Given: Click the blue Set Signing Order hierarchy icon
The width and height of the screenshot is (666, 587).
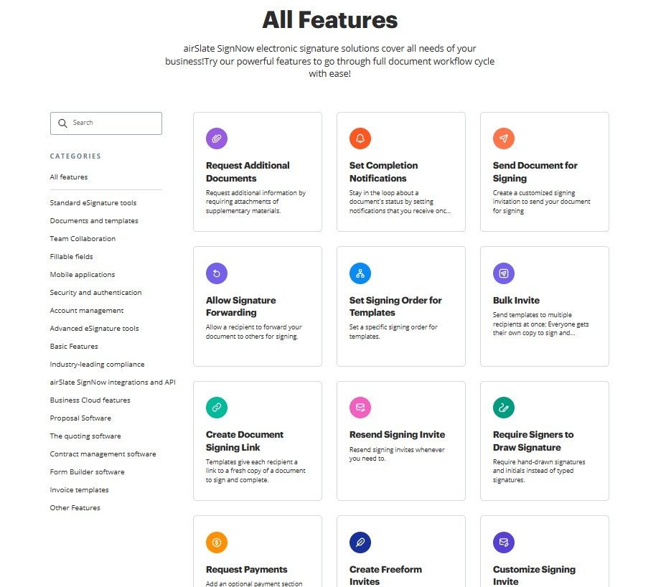Looking at the screenshot, I should pyautogui.click(x=360, y=273).
